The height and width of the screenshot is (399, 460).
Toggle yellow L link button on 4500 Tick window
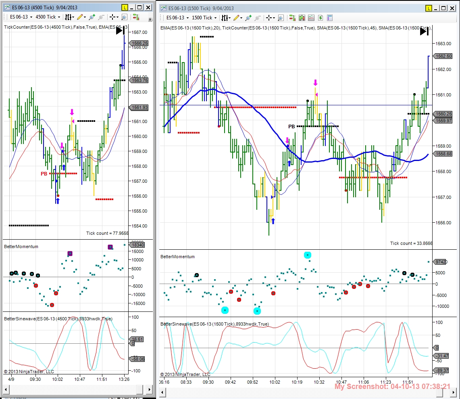[125, 8]
